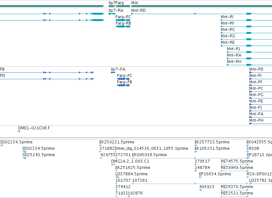Screen dimensions: 272x198
Task: Select the SD02234.5prime EST label
Action: pyautogui.click(x=38, y=148)
